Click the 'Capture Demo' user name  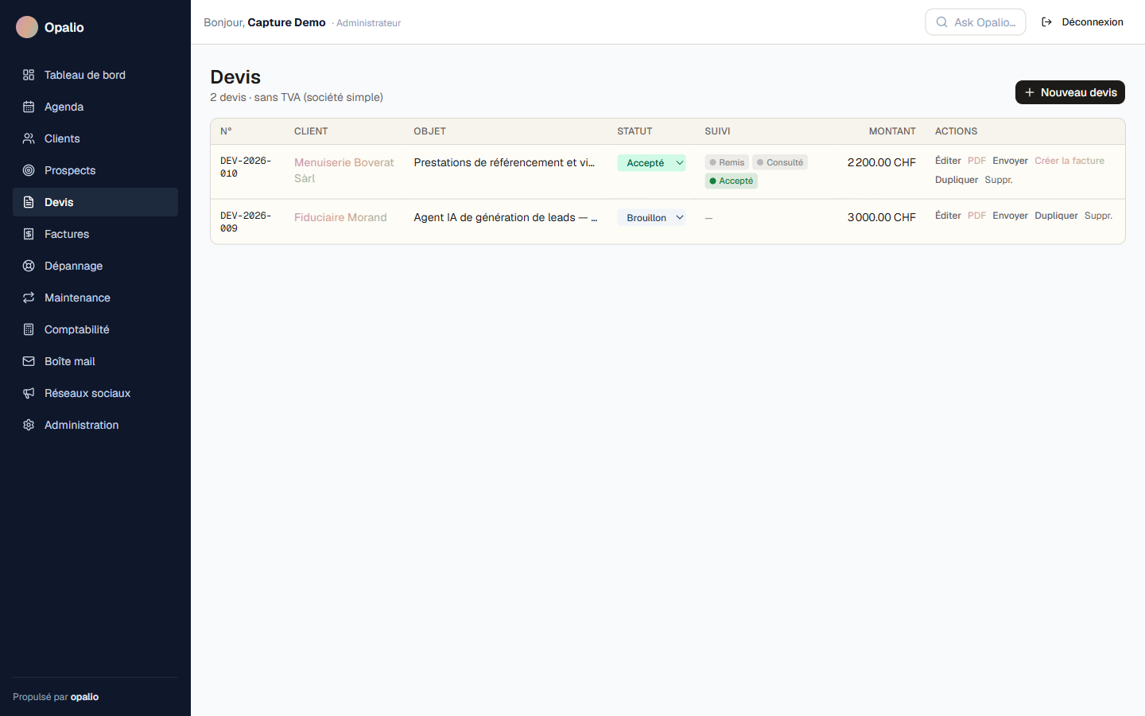tap(286, 22)
